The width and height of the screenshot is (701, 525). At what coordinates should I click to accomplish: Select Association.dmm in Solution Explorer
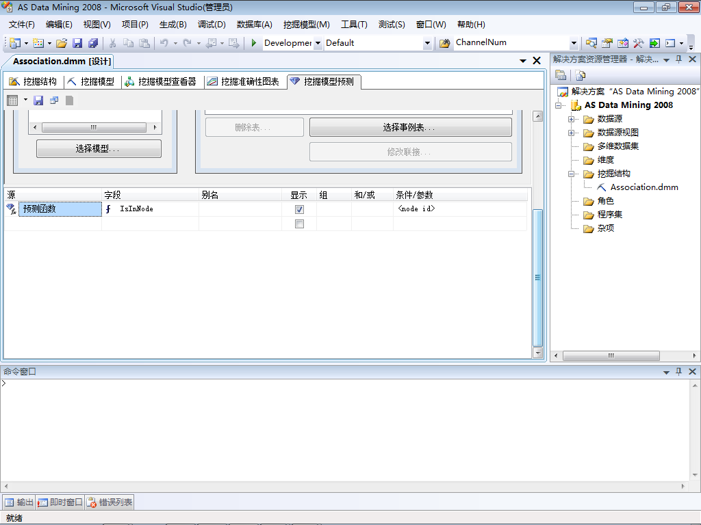pyautogui.click(x=643, y=187)
